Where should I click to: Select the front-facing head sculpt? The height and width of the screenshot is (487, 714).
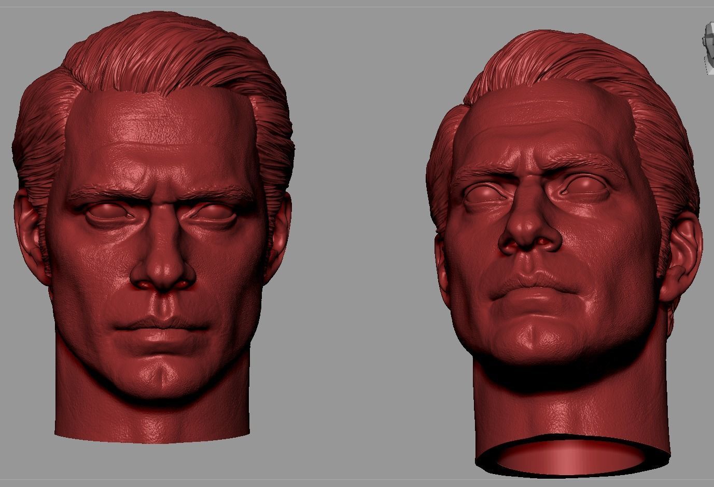pyautogui.click(x=153, y=228)
